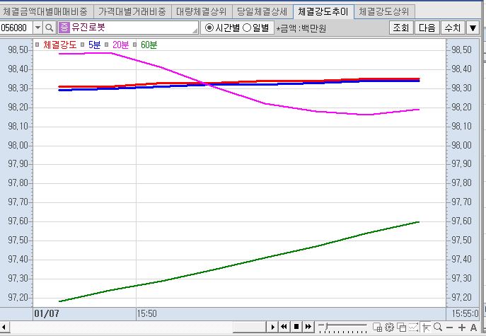This screenshot has width=486, height=336.
Task: Click the minus zoom-out icon
Action: (x=450, y=327)
